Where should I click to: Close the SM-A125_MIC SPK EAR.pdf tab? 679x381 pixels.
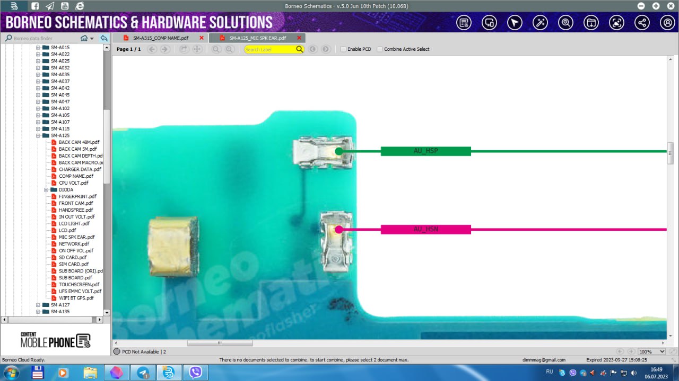click(299, 38)
